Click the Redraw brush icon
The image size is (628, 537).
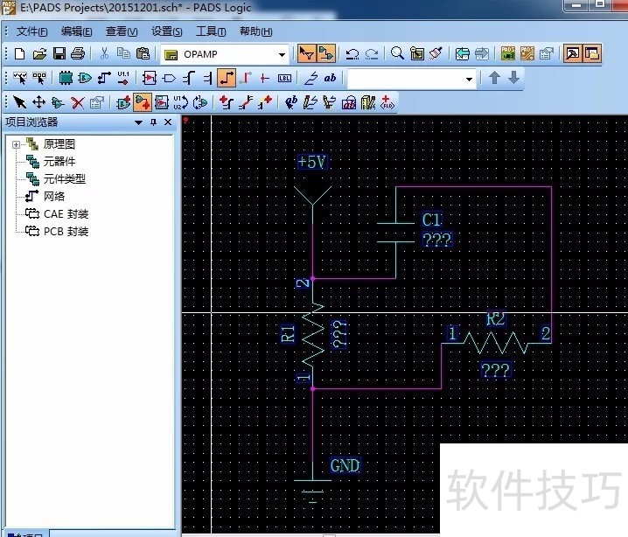(x=436, y=53)
